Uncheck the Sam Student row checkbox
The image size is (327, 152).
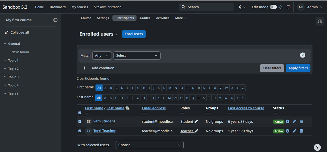[80, 121]
